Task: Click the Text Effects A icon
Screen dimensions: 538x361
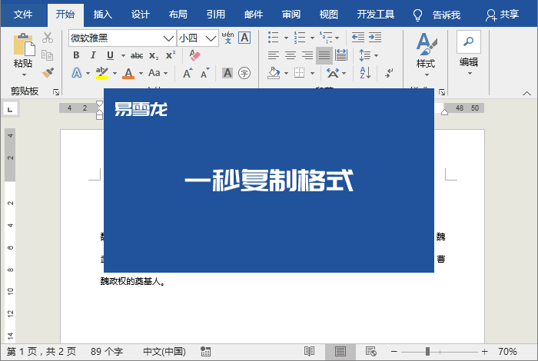Action: pos(77,73)
